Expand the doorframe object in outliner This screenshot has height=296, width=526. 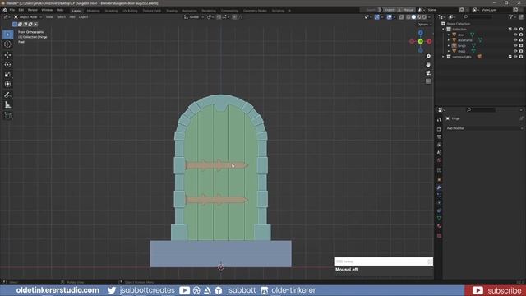[x=449, y=40]
